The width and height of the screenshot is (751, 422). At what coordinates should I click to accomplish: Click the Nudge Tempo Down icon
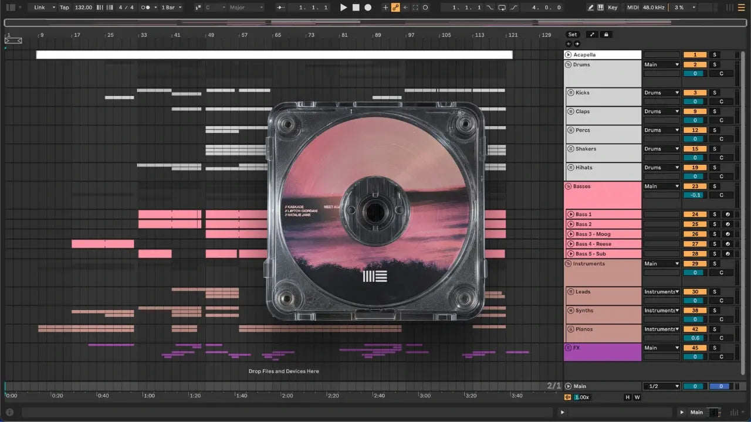99,8
